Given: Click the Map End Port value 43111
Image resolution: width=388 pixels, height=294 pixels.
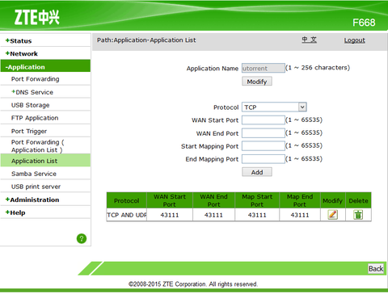Looking at the screenshot, I should click(x=300, y=215).
